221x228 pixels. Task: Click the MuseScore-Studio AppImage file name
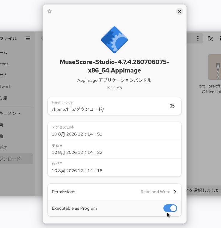point(115,66)
